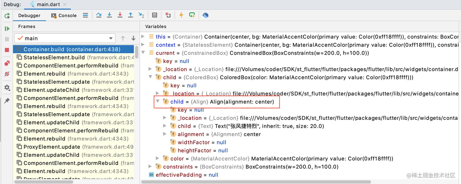
Task: Rerun the main.dart debug session
Action: [7, 16]
